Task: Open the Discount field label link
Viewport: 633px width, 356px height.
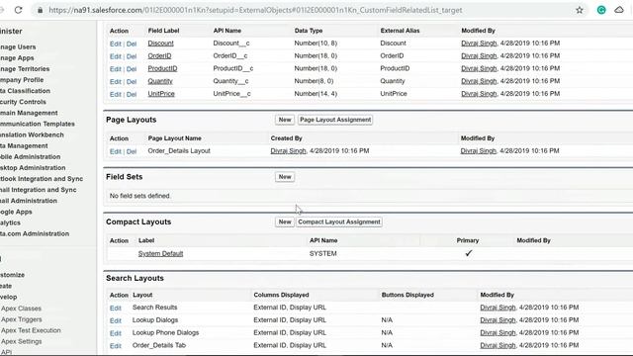Action: coord(160,44)
